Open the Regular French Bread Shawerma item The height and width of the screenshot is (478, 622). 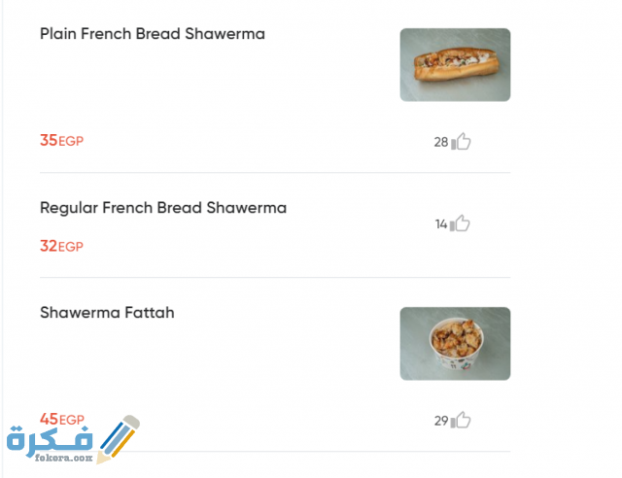point(163,208)
